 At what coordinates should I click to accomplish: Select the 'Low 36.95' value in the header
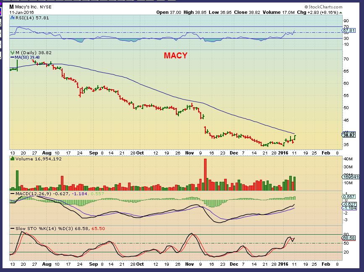(x=220, y=12)
